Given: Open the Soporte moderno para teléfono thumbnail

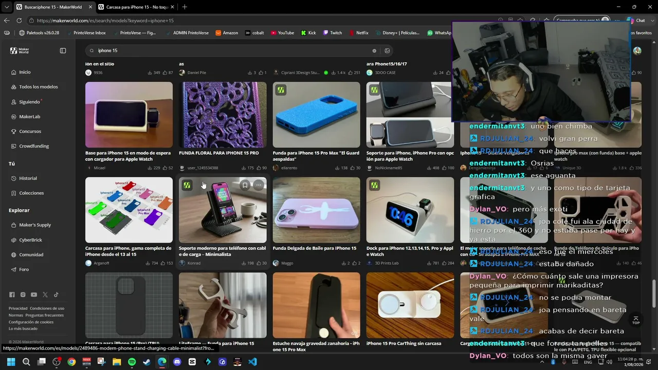Looking at the screenshot, I should coord(223,210).
